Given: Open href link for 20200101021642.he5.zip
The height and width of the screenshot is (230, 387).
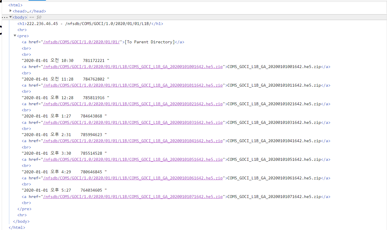Looking at the screenshot, I should click(133, 104).
